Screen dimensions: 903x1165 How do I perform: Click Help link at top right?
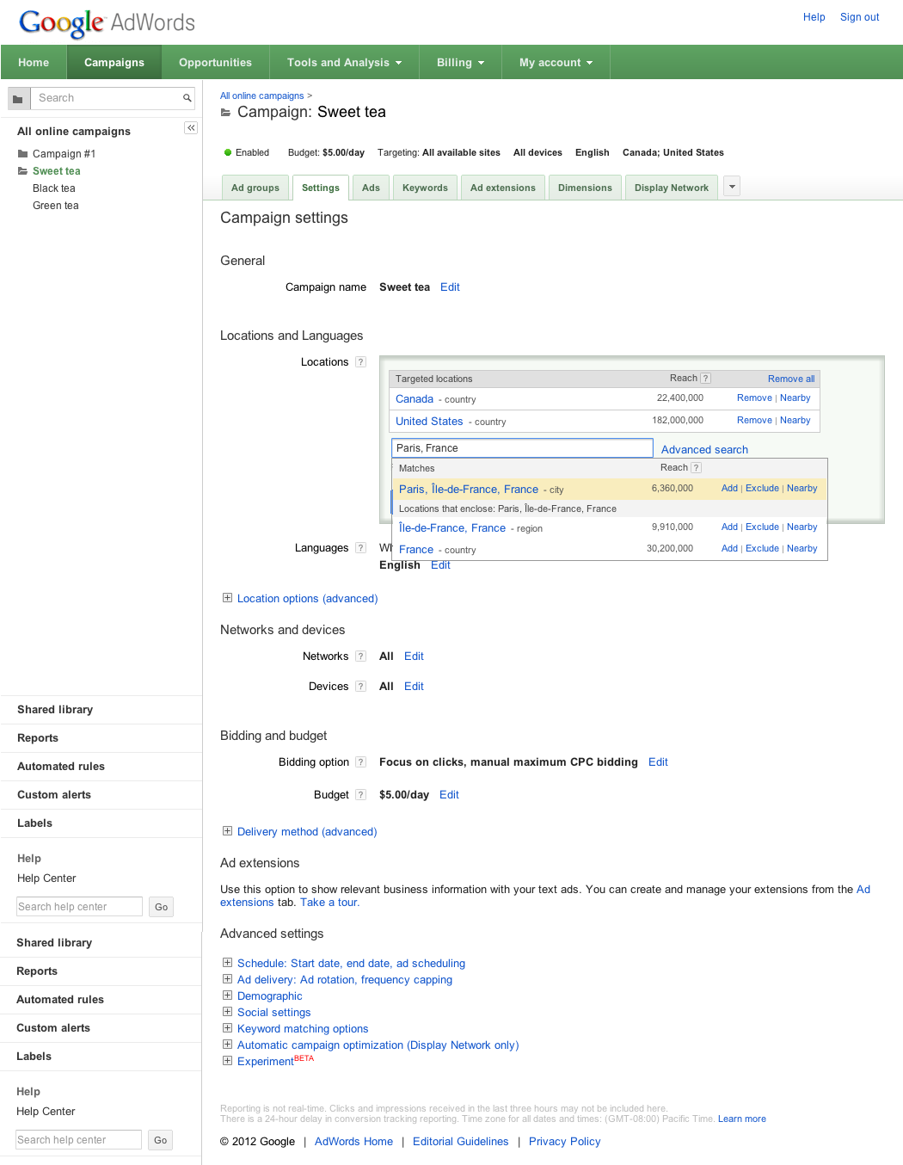tap(814, 17)
